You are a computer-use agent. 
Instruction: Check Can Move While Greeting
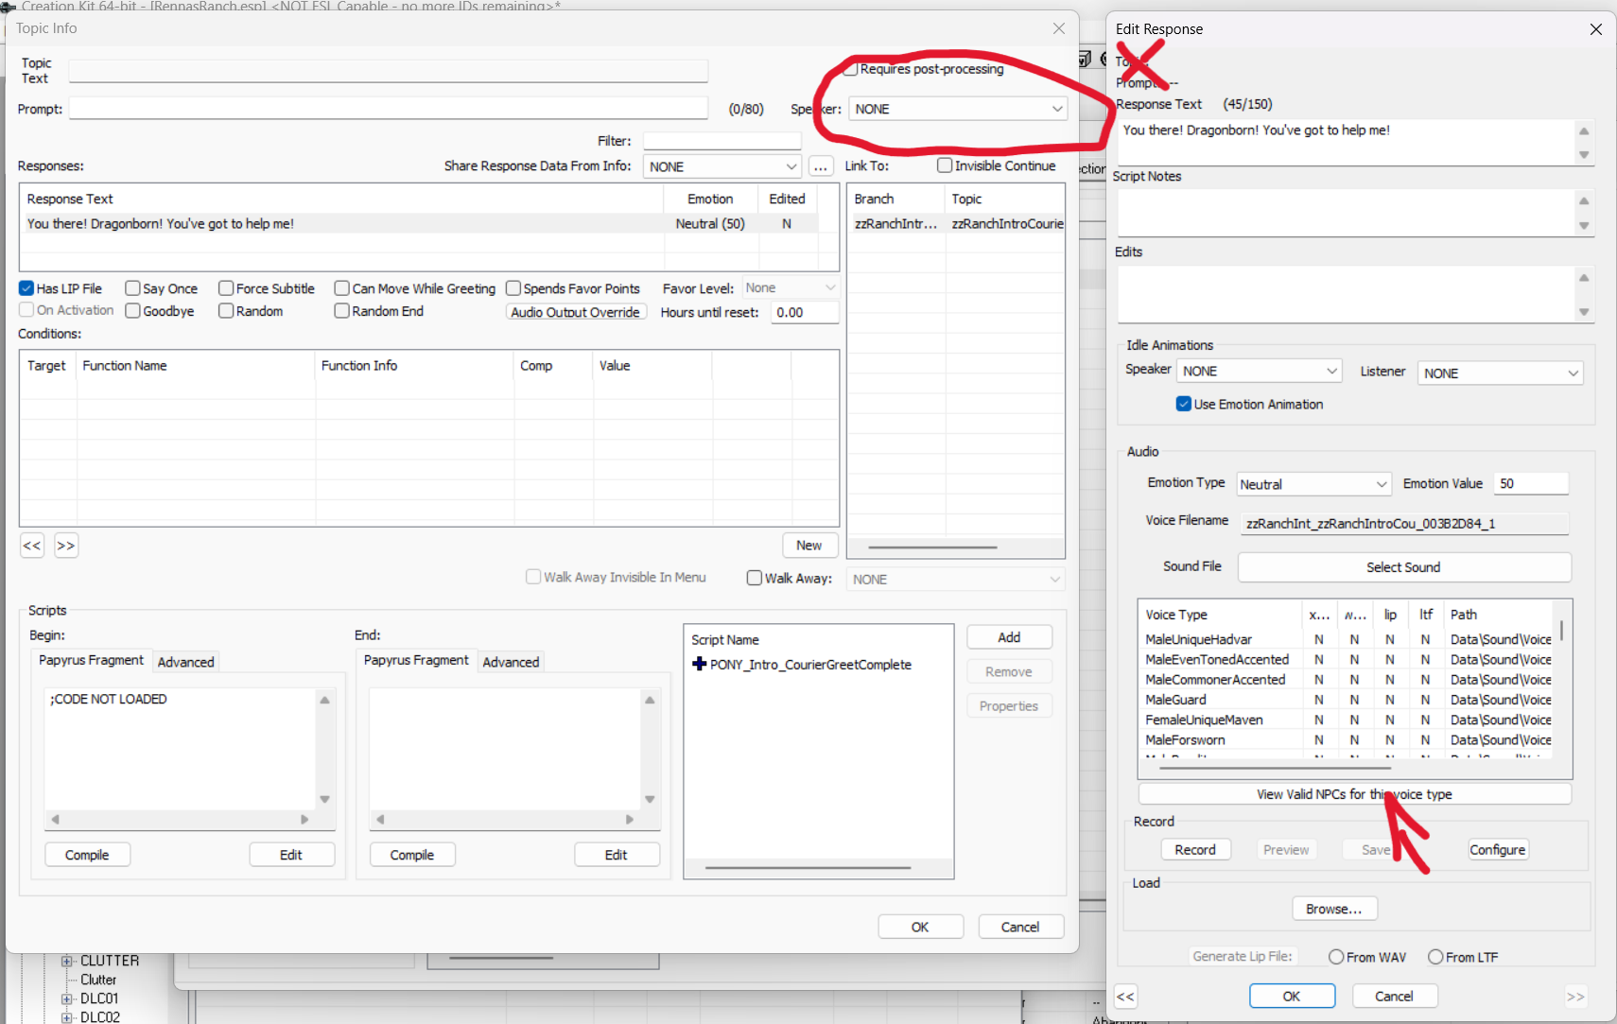tap(342, 288)
